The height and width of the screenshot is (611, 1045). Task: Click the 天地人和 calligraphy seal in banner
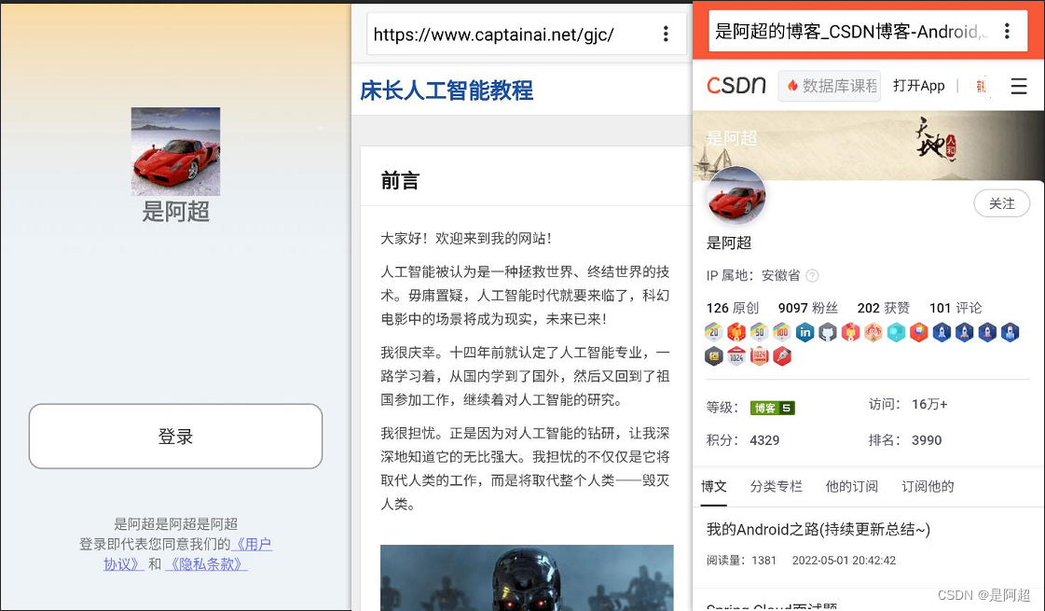(x=936, y=139)
